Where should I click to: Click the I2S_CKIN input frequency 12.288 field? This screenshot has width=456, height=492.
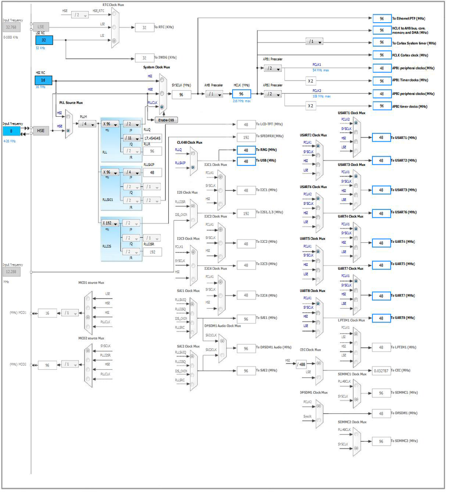[12, 272]
